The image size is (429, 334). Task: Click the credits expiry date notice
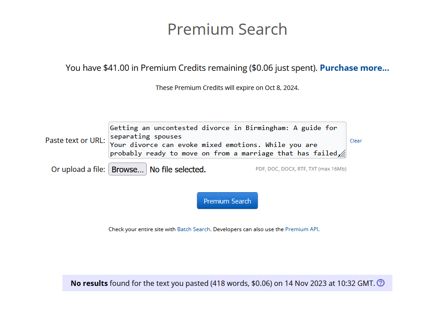227,88
